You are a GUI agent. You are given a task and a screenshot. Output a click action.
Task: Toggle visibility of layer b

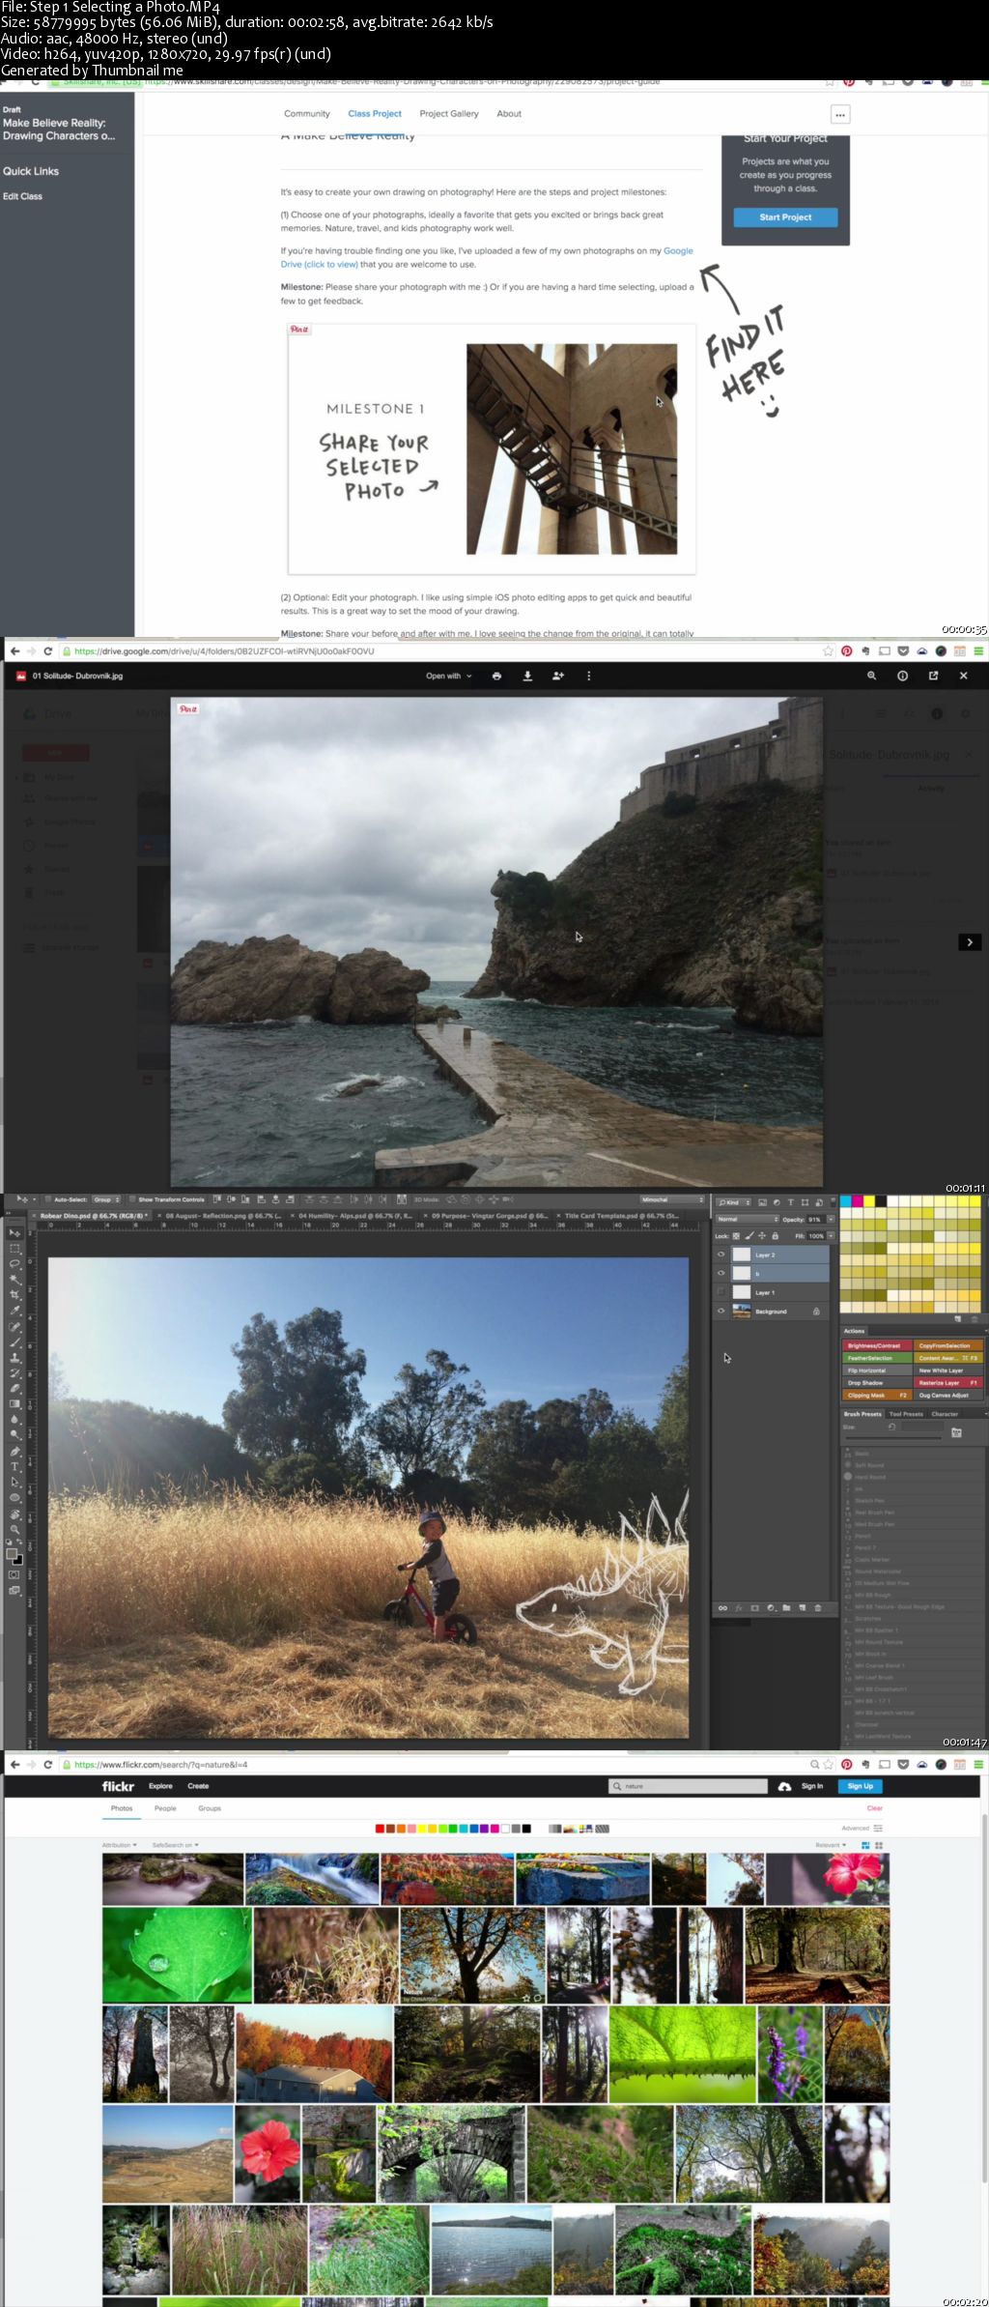(721, 1273)
